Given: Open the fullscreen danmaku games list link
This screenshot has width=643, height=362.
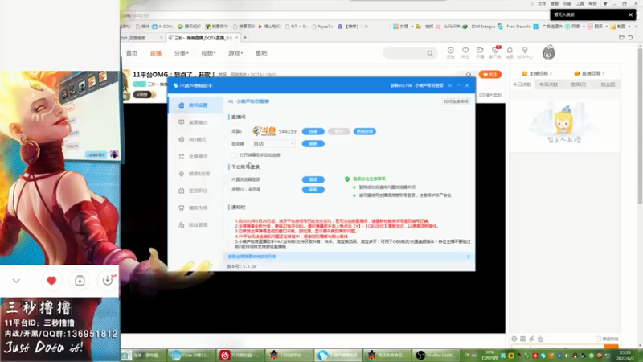Looking at the screenshot, I should tap(252, 257).
